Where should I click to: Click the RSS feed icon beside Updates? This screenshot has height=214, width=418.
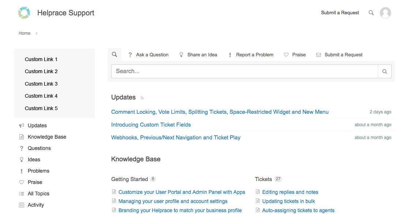142,98
